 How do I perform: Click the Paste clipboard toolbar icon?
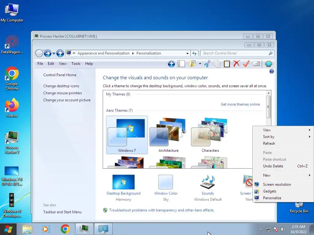227,64
